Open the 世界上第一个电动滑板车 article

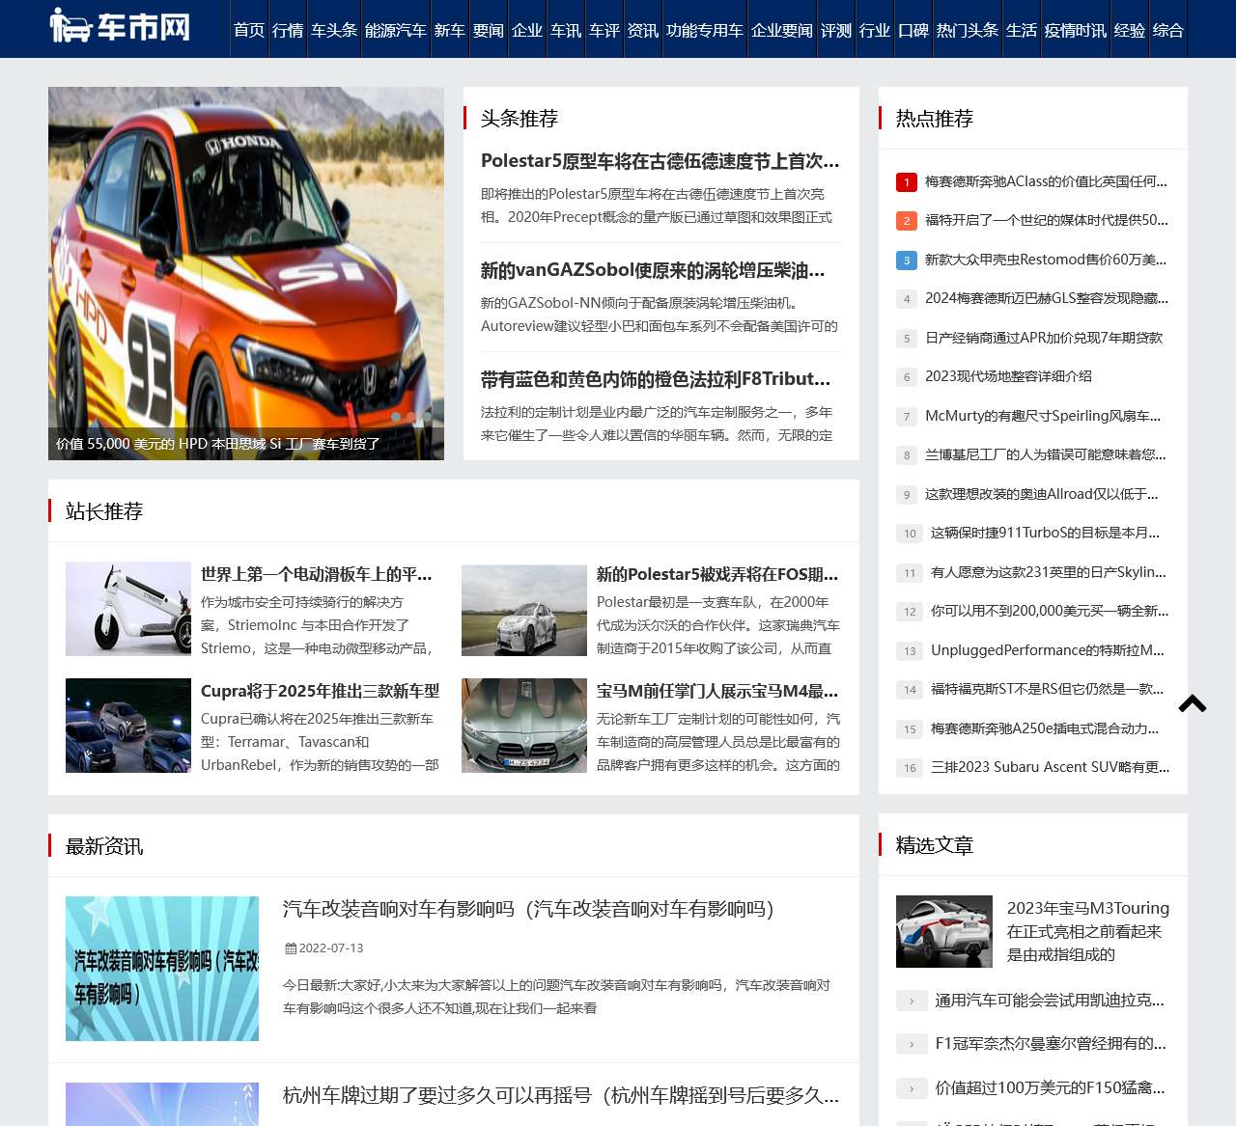[x=317, y=574]
